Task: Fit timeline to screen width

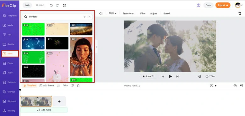Action: click(x=241, y=86)
